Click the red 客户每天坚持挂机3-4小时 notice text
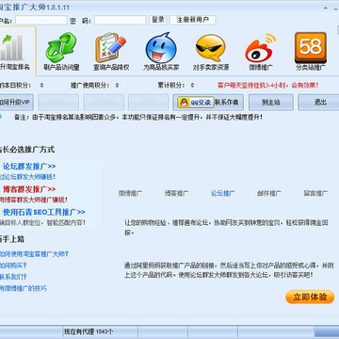 click(x=267, y=85)
